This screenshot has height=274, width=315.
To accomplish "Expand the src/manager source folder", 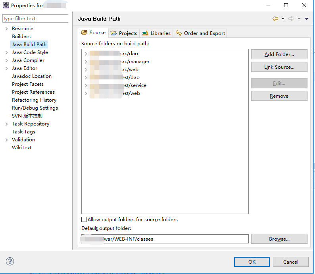I will point(86,62).
